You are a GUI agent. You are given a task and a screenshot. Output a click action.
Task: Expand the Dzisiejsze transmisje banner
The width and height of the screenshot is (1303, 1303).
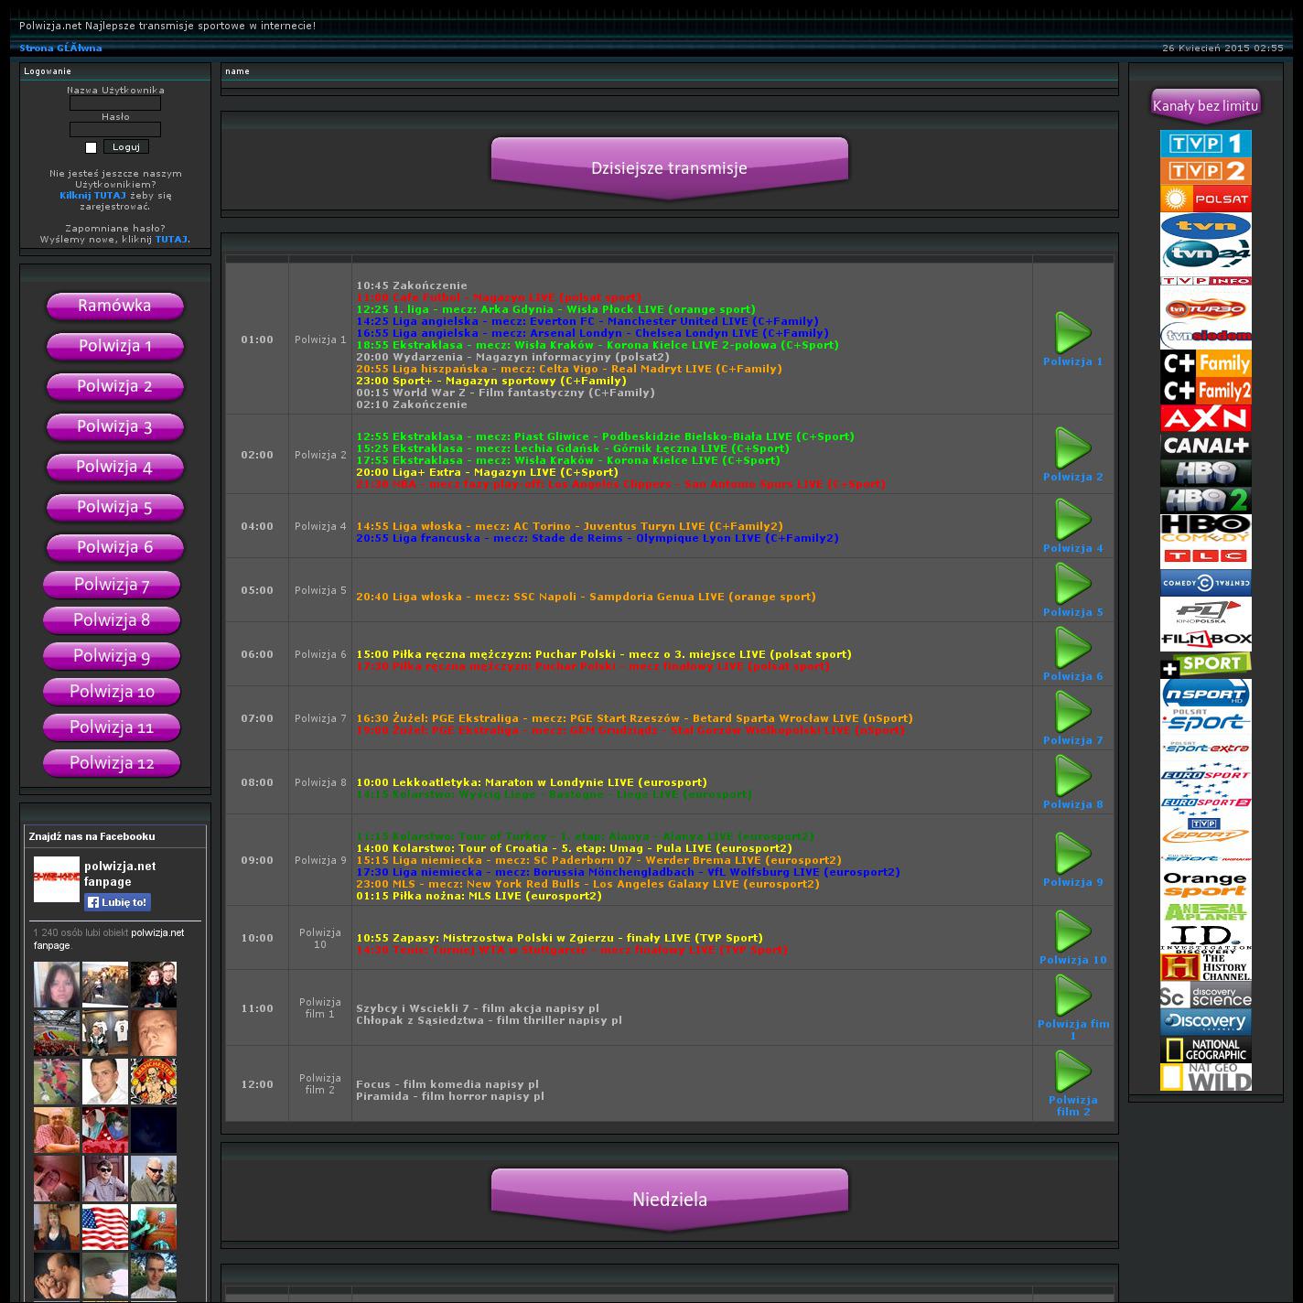click(x=669, y=167)
